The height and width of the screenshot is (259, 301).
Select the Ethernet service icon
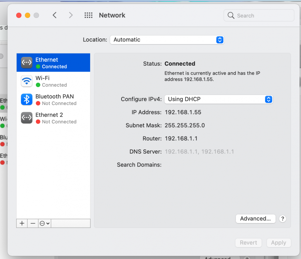coord(27,63)
